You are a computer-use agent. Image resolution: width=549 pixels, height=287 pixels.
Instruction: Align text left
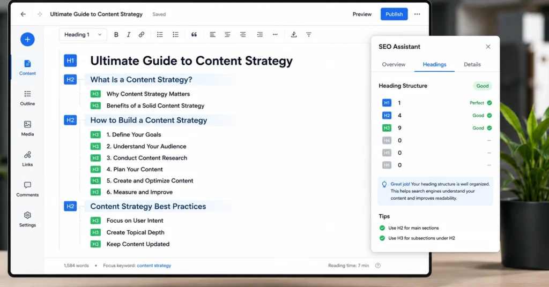coord(212,35)
